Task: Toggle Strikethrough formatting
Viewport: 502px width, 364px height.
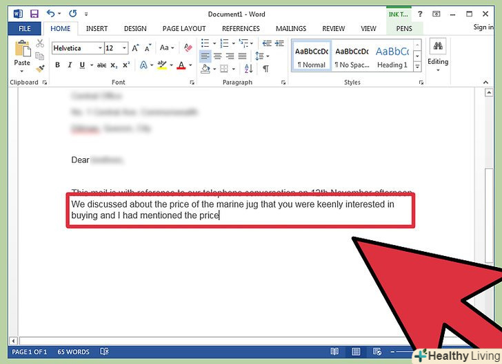Action: (x=101, y=65)
